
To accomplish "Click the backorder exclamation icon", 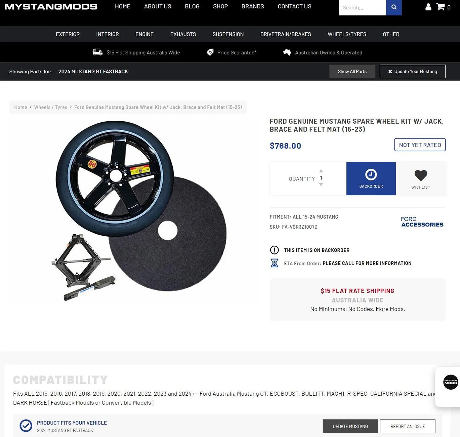I will pyautogui.click(x=275, y=250).
